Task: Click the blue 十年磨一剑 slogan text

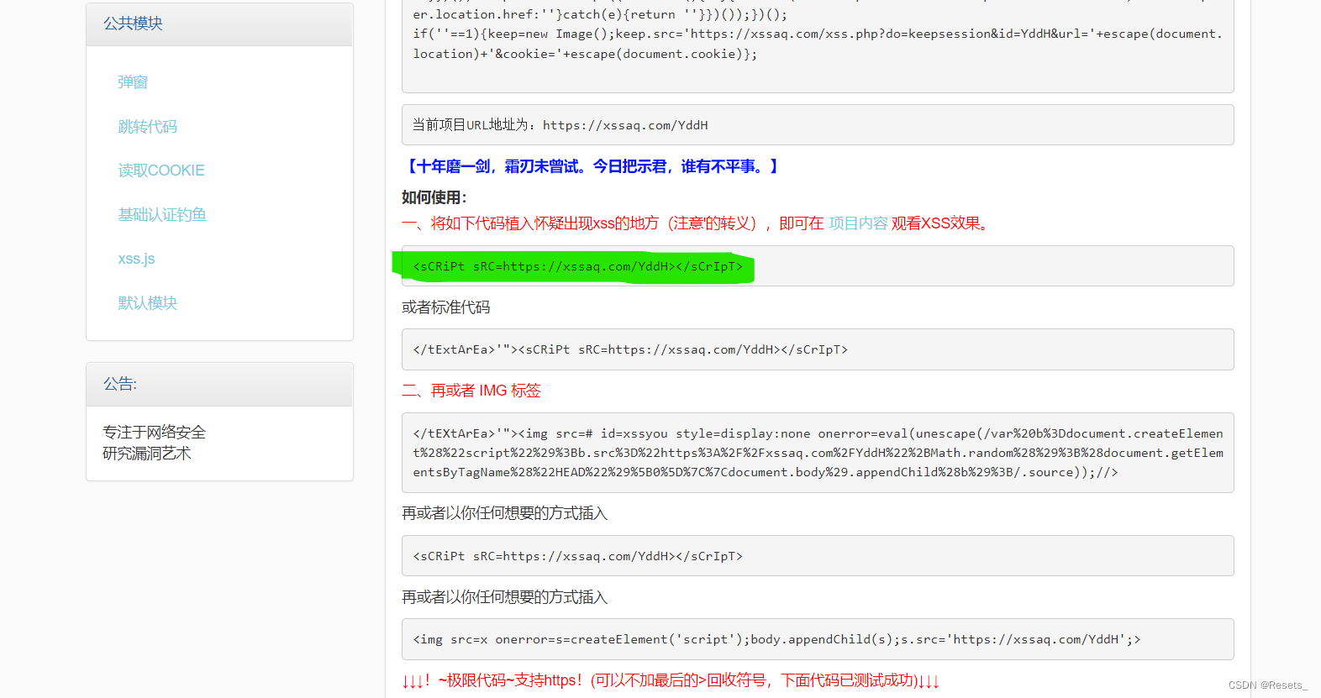Action: tap(592, 166)
